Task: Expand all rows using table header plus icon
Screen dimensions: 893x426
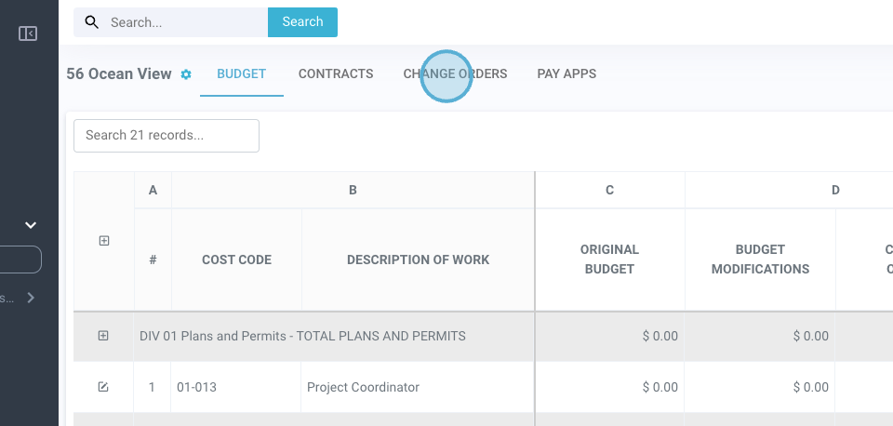Action: [104, 241]
